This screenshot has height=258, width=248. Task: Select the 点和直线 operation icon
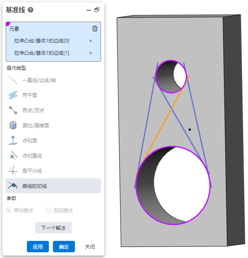(x=13, y=156)
